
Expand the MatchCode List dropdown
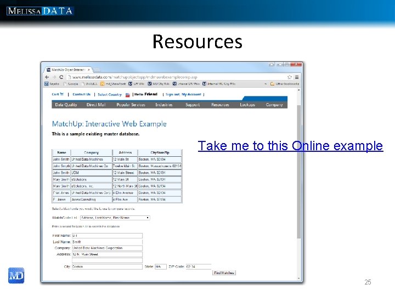click(x=115, y=218)
